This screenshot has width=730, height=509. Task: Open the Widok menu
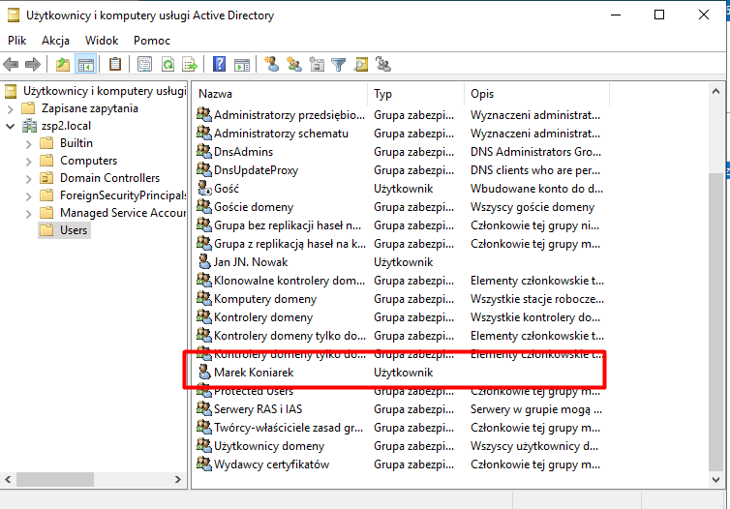102,41
